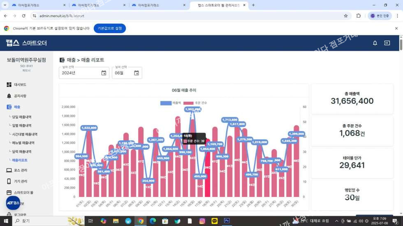This screenshot has height=226, width=403.
Task: Open the calendar picker for year 2024년
Action: click(x=104, y=73)
